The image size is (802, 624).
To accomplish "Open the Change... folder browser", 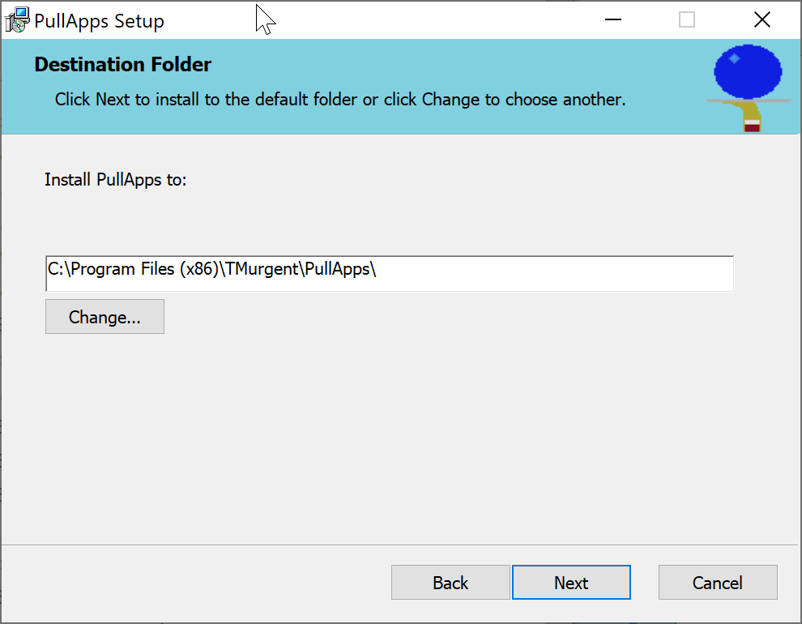I will (x=105, y=317).
